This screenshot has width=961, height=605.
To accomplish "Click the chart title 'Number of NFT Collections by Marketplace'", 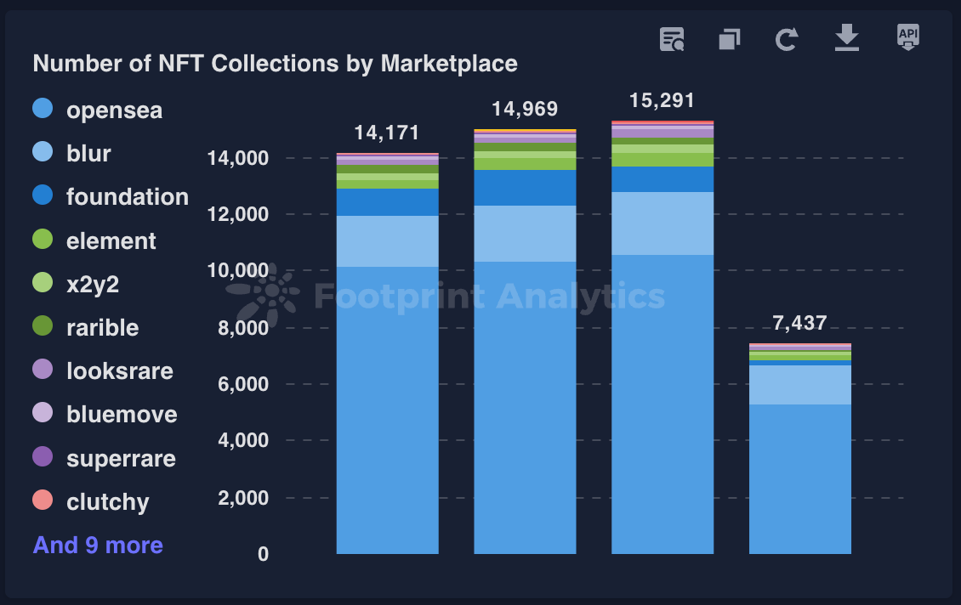I will pyautogui.click(x=276, y=64).
